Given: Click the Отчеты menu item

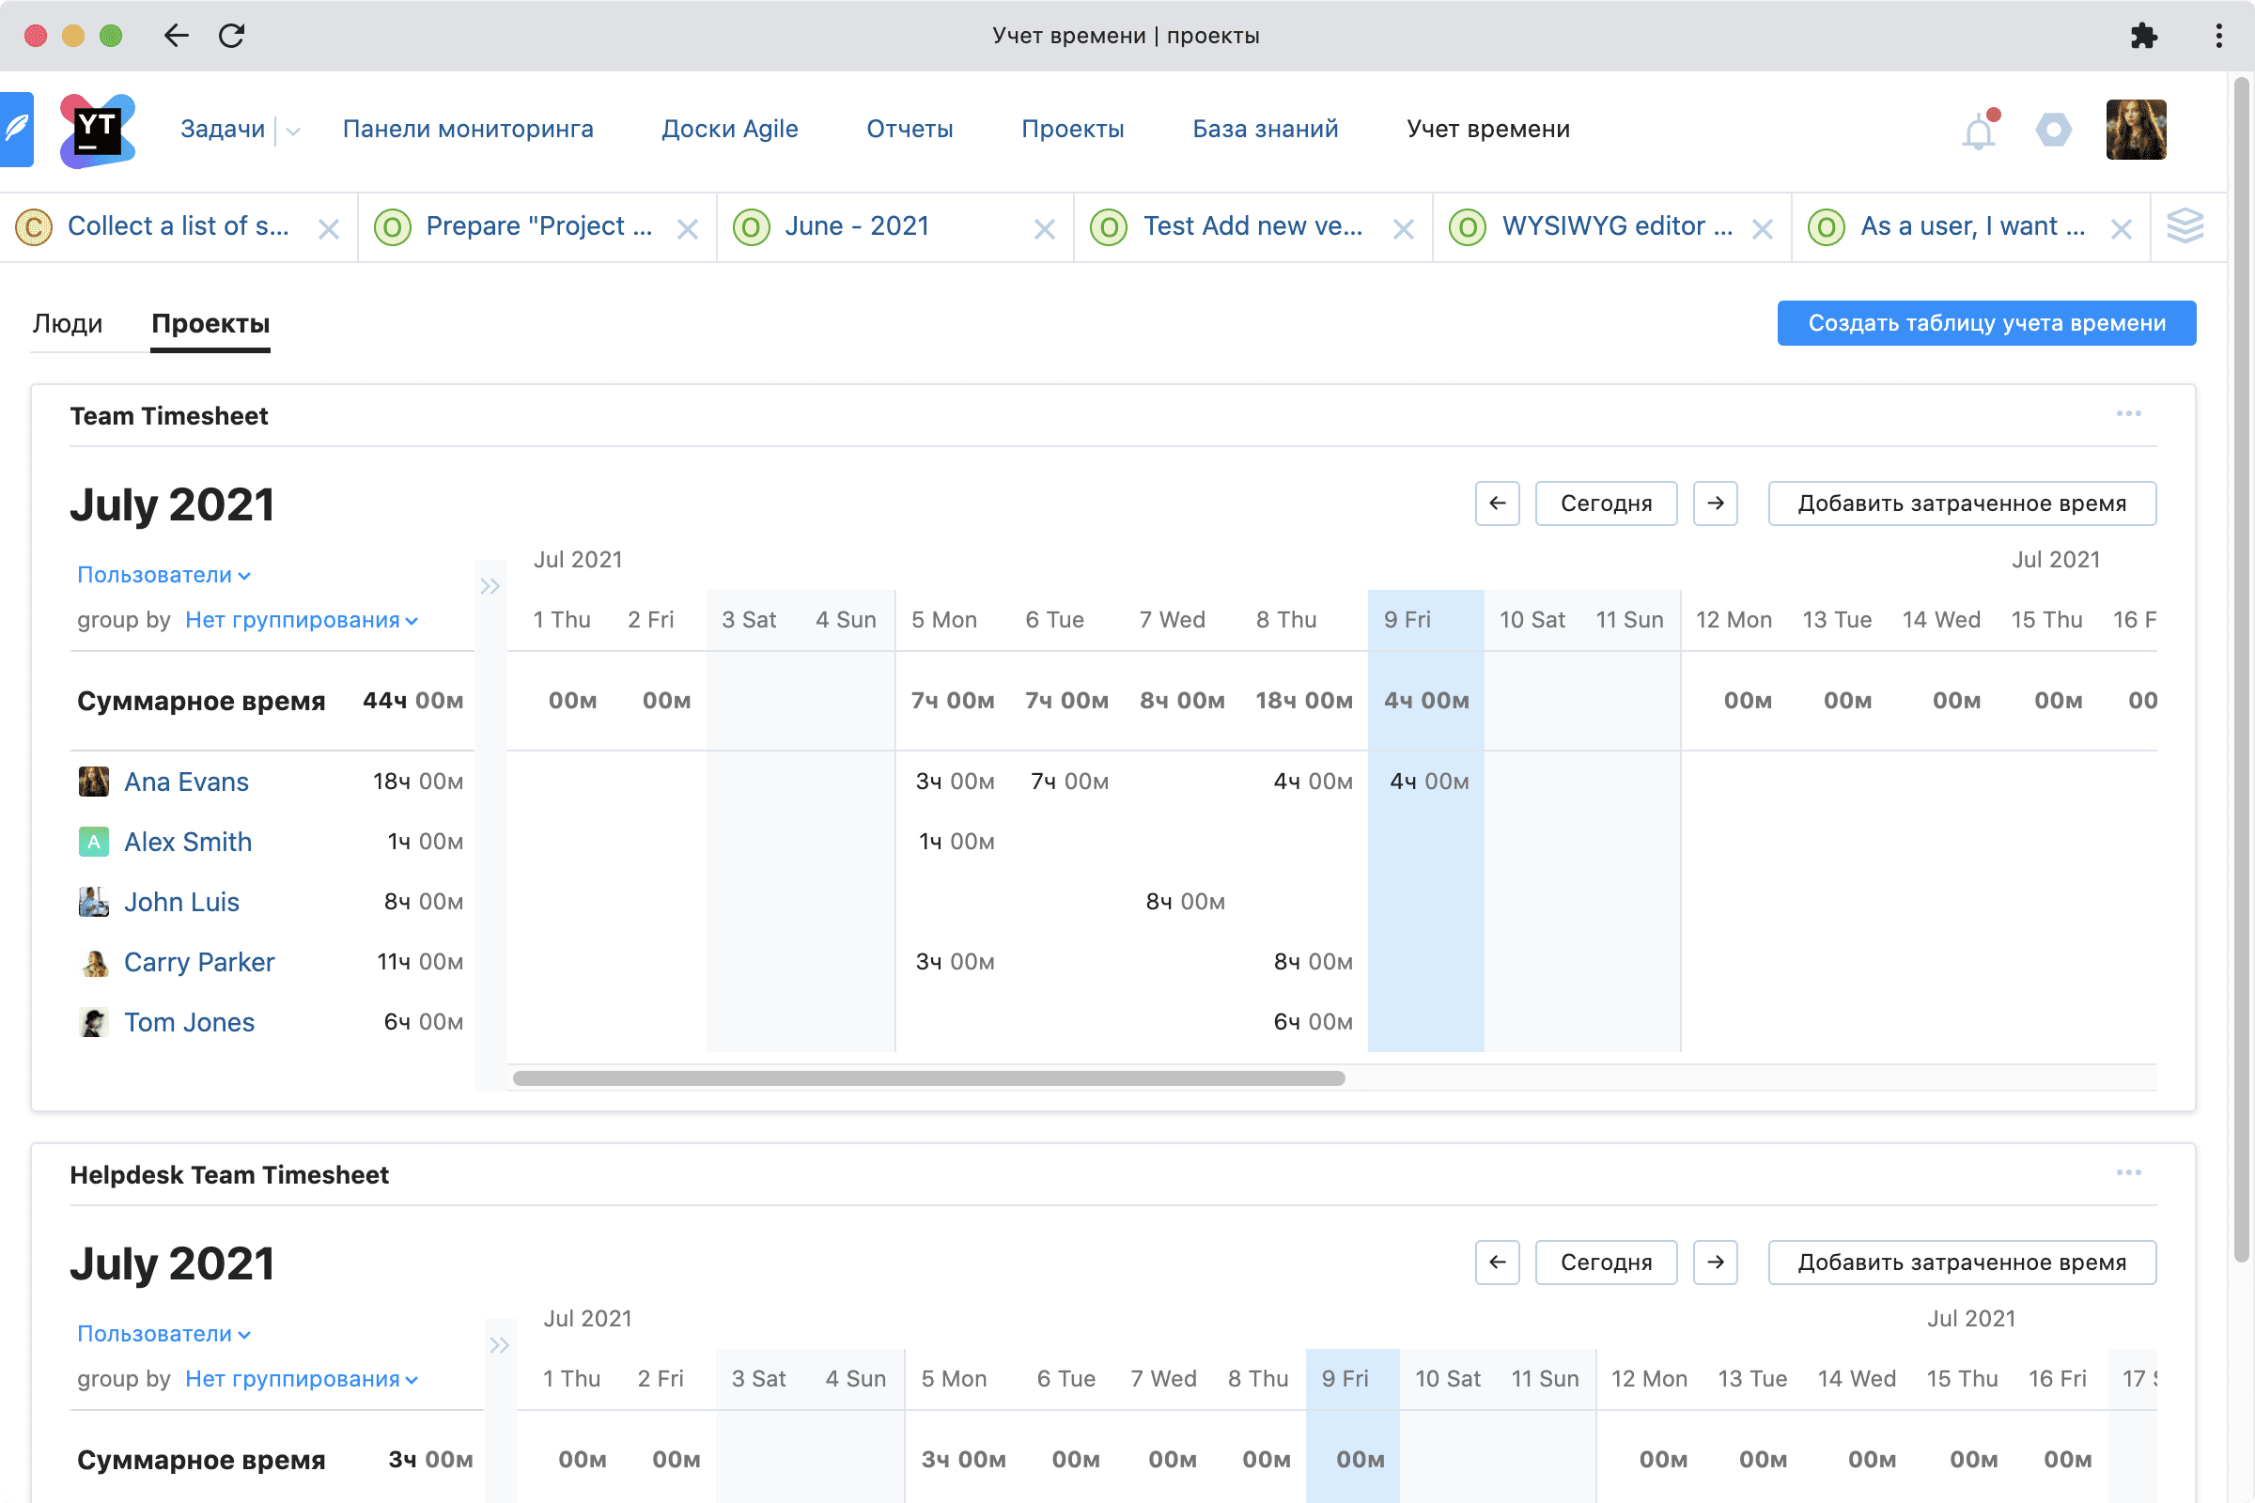Looking at the screenshot, I should 910,130.
